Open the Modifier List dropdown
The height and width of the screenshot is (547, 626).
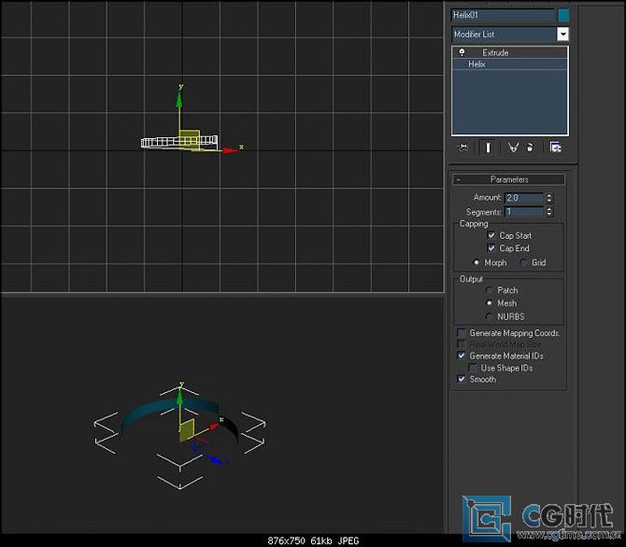point(562,35)
